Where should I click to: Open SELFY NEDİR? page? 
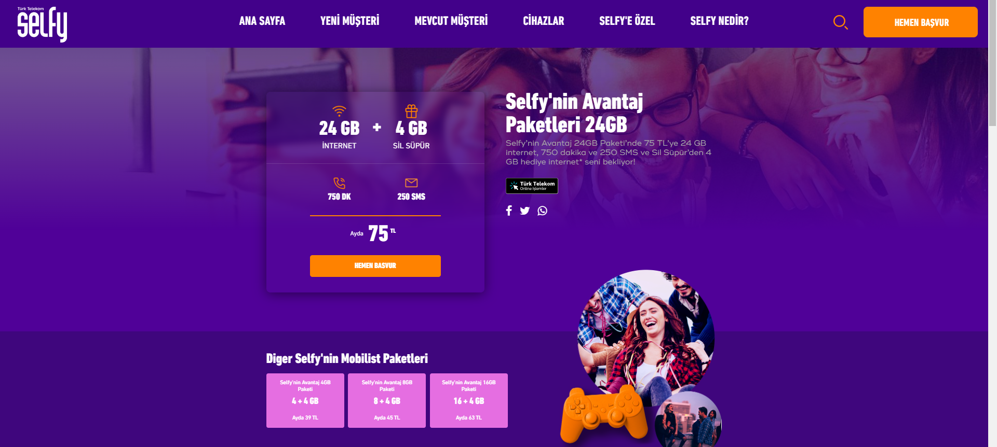(719, 21)
